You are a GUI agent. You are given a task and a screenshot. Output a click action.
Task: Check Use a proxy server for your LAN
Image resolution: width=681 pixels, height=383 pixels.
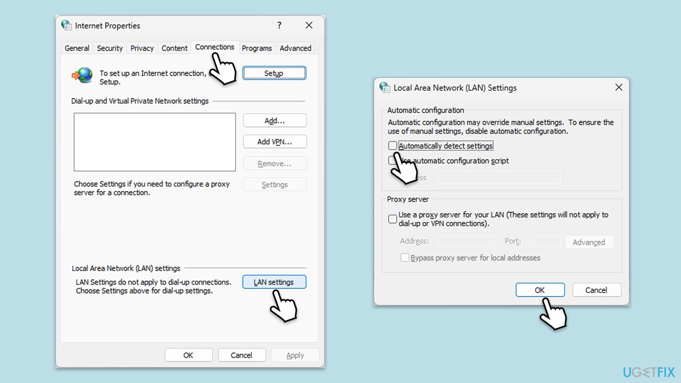393,219
